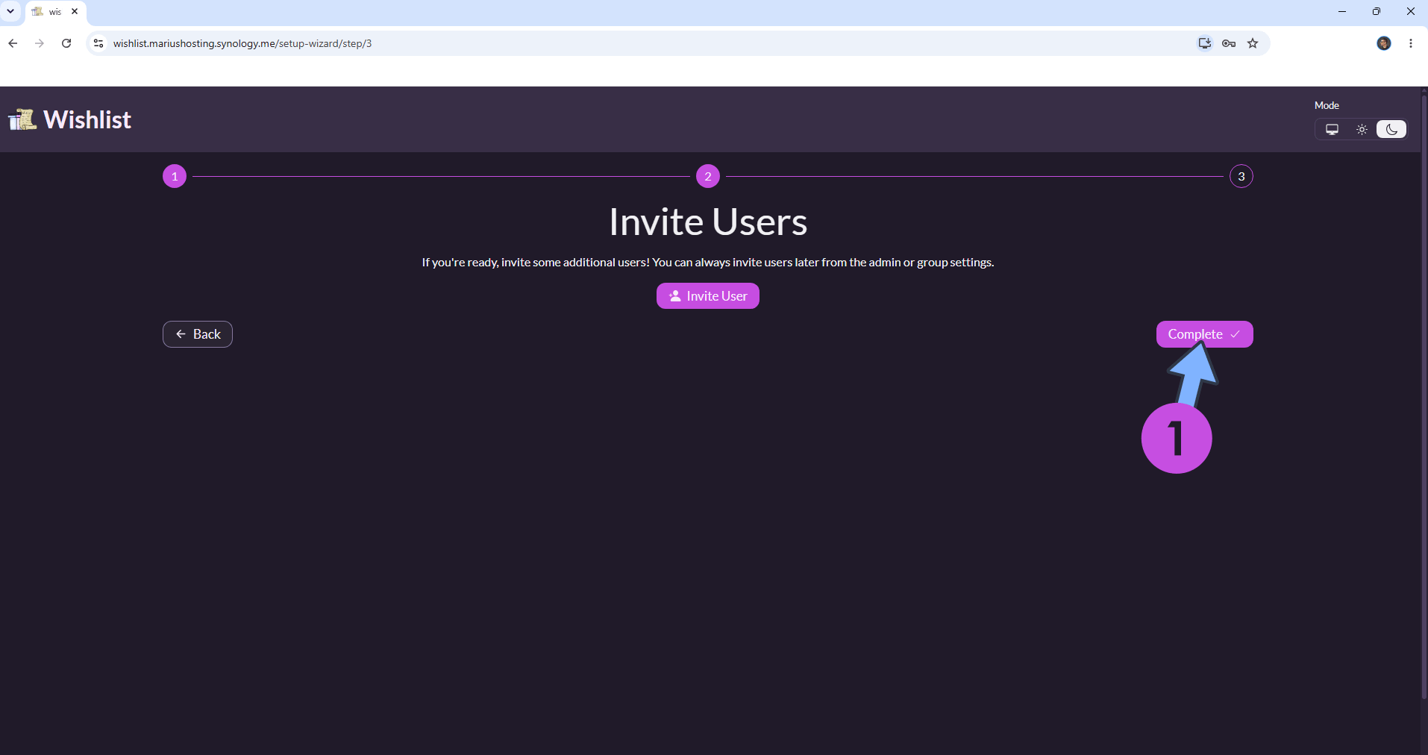Click browser back arrow
This screenshot has width=1428, height=755.
coord(13,43)
